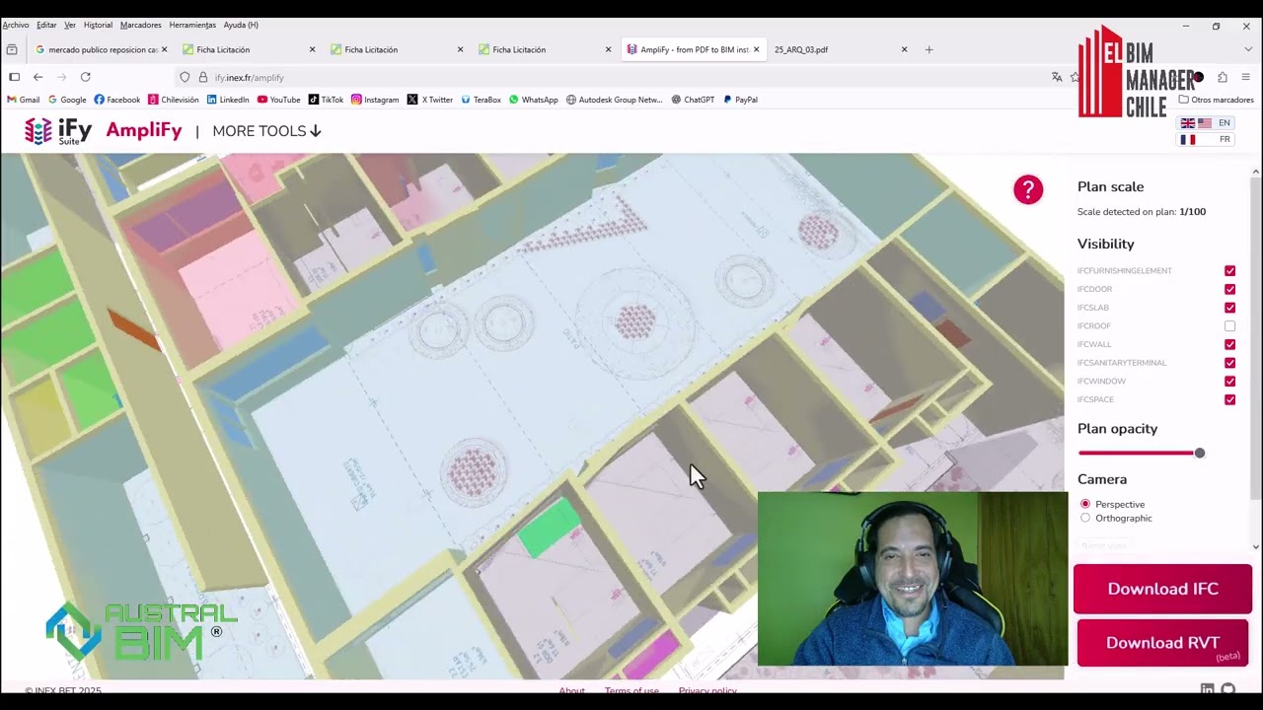
Task: Open the Autodesk Group Network bookmark
Action: (x=614, y=100)
